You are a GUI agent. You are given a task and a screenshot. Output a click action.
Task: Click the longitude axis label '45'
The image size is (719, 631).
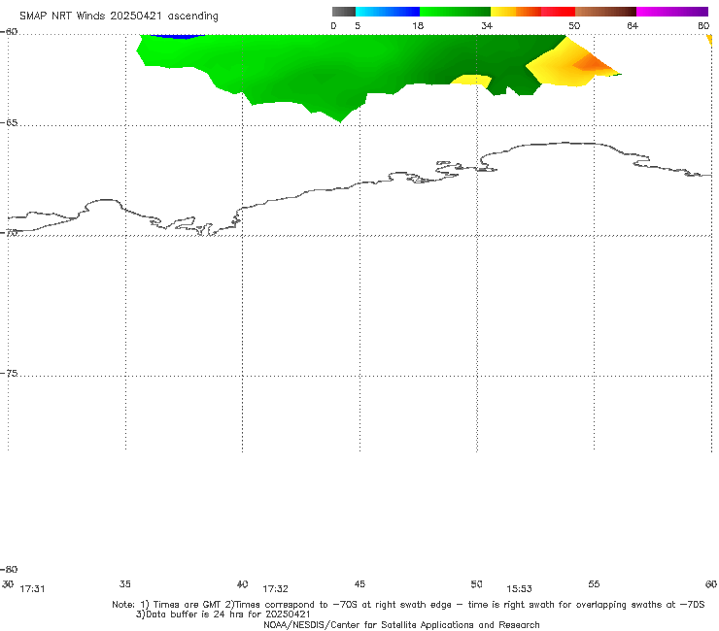click(359, 583)
